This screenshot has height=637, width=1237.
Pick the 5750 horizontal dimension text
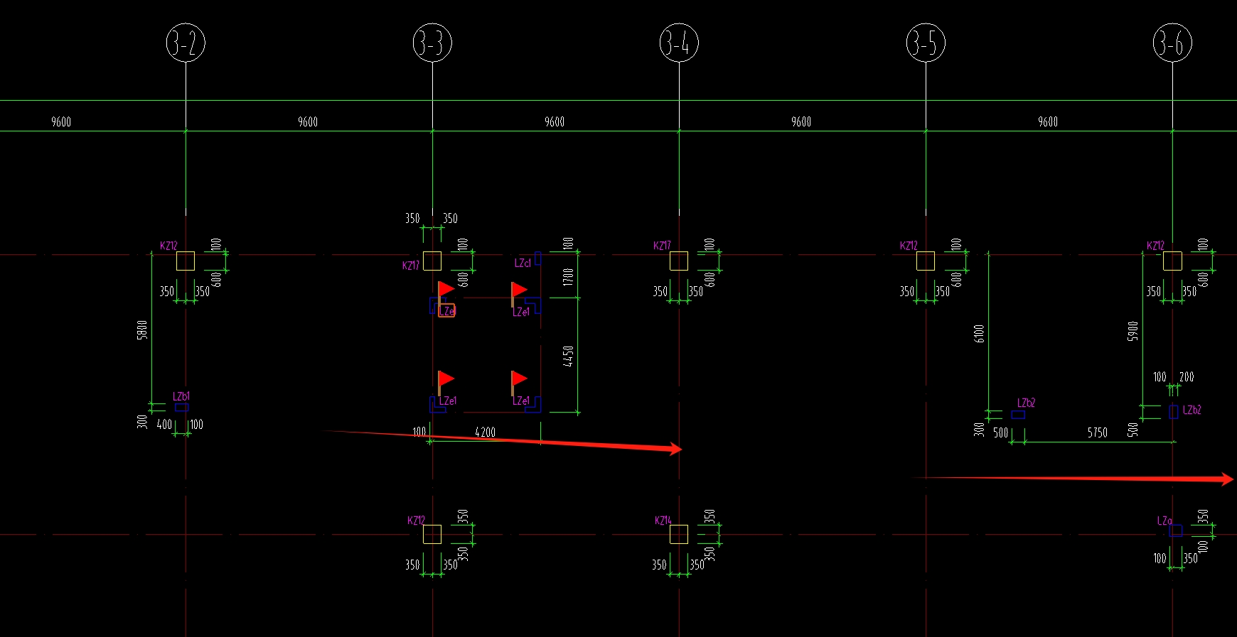(x=1098, y=432)
